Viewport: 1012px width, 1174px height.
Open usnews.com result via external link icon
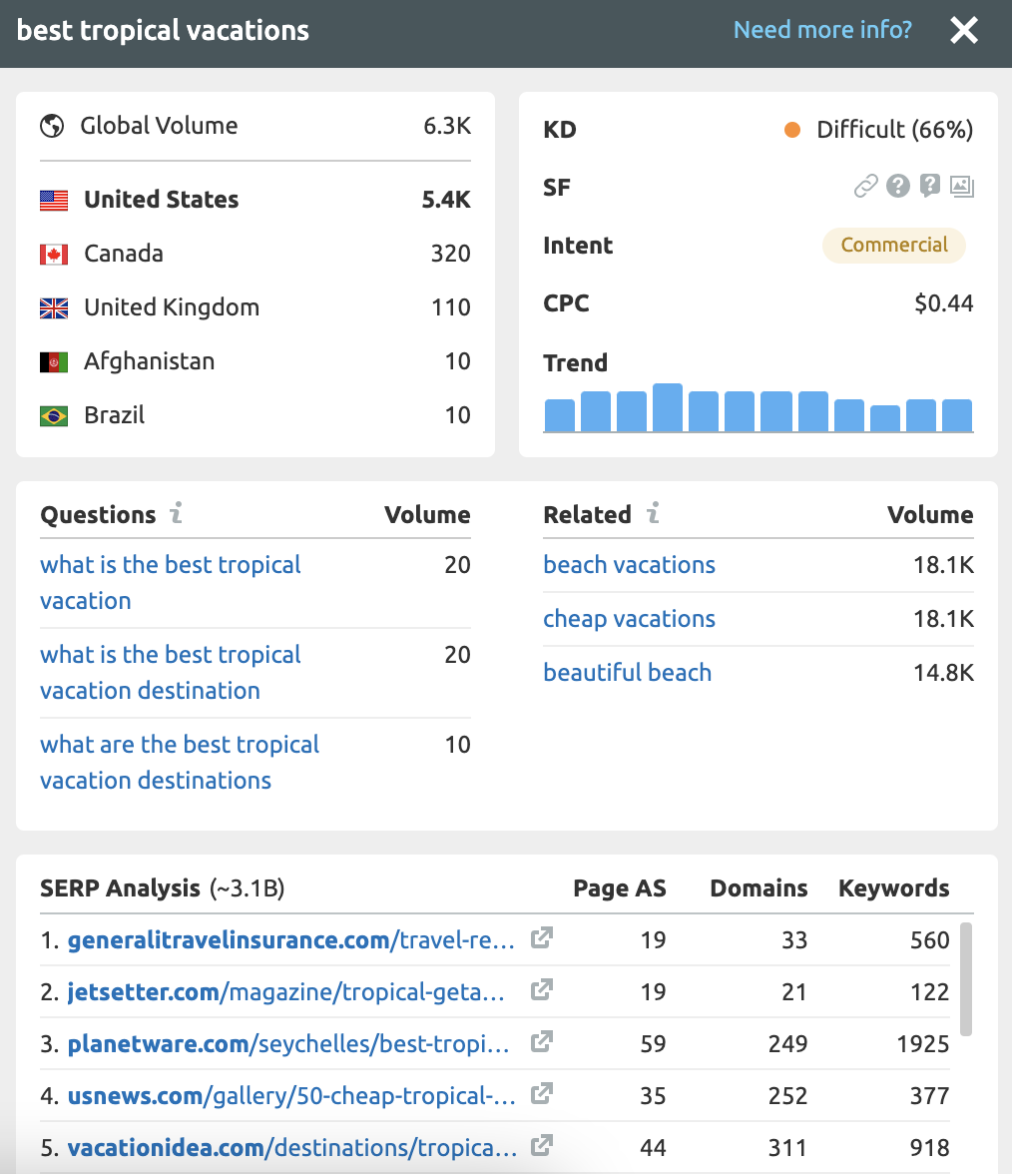point(541,1094)
